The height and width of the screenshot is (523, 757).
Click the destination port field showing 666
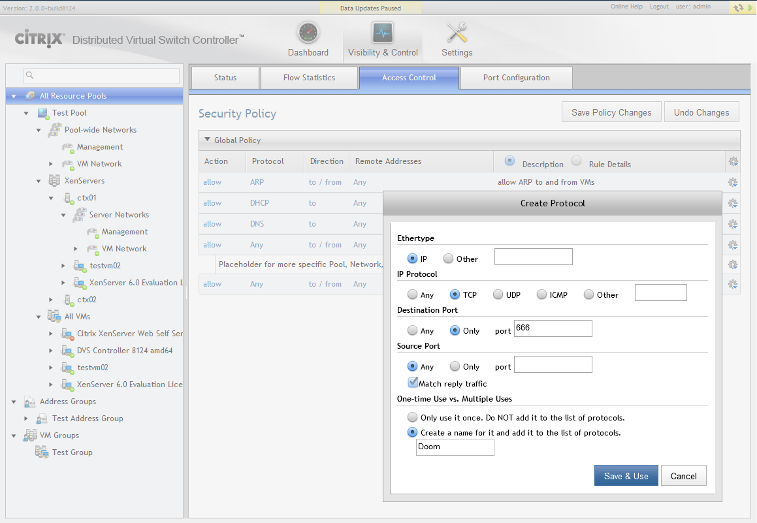coord(553,328)
